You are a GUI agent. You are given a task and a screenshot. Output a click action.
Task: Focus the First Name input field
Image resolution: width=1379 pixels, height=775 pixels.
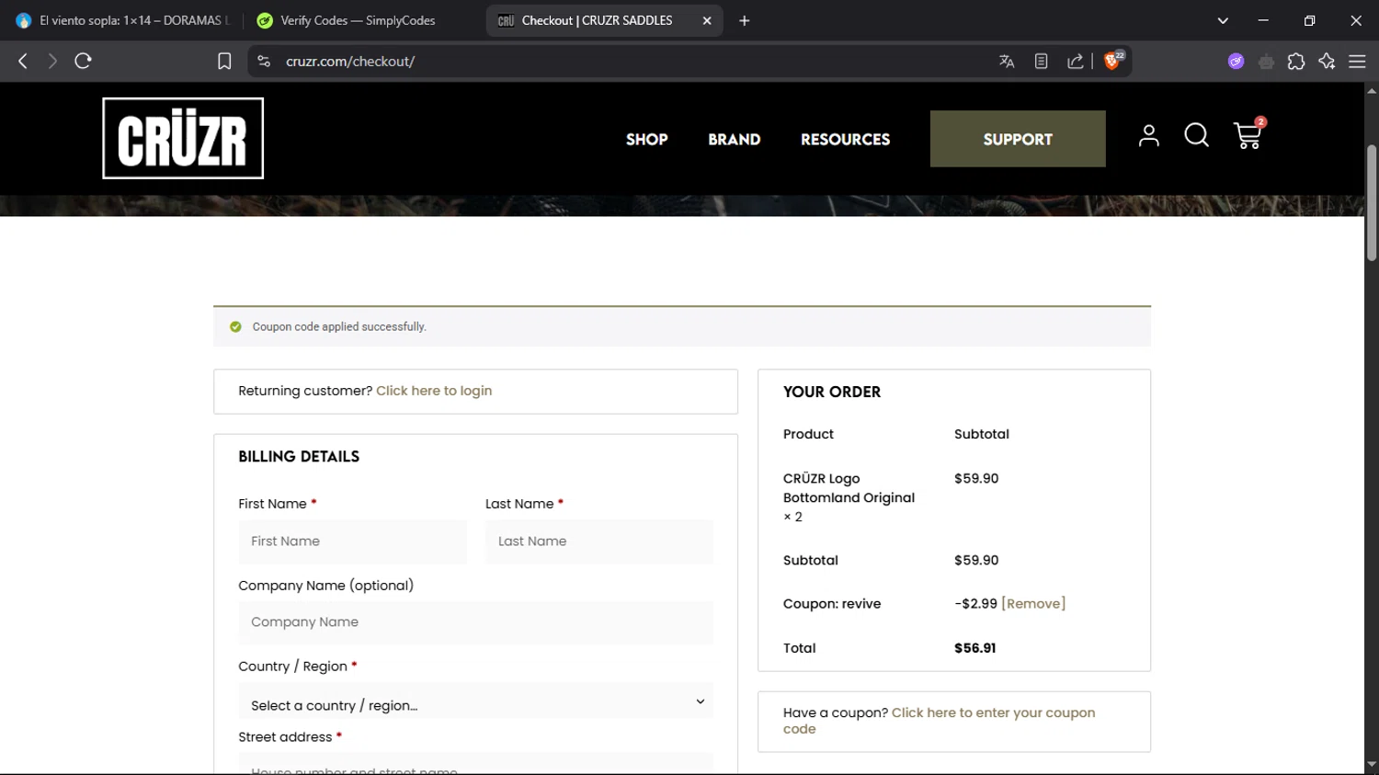point(352,541)
